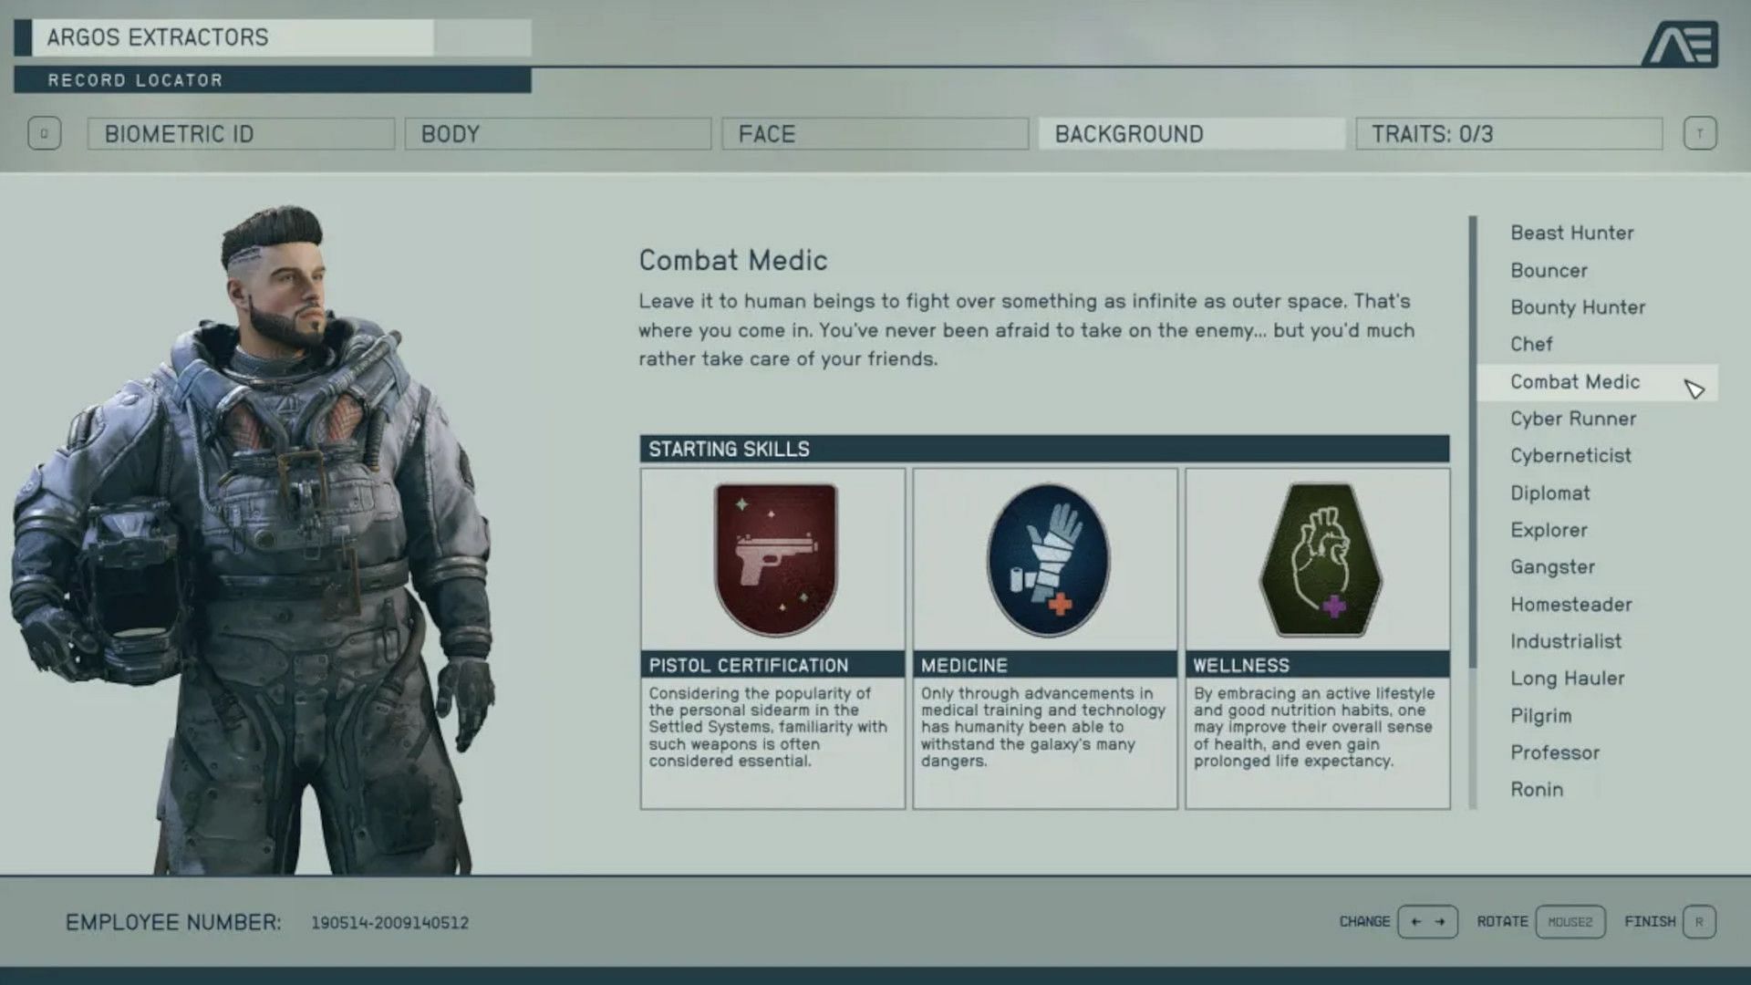Select Diplomat background option
The height and width of the screenshot is (985, 1751).
tap(1549, 492)
